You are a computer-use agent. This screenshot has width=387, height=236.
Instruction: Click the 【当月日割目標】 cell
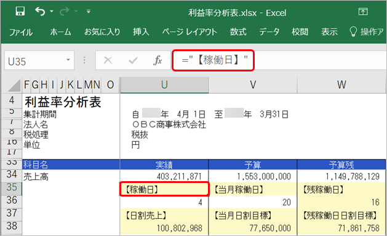[253, 215]
